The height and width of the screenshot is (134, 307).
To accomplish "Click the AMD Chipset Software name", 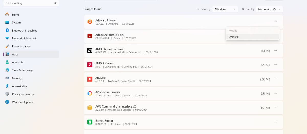I will click(x=109, y=49).
